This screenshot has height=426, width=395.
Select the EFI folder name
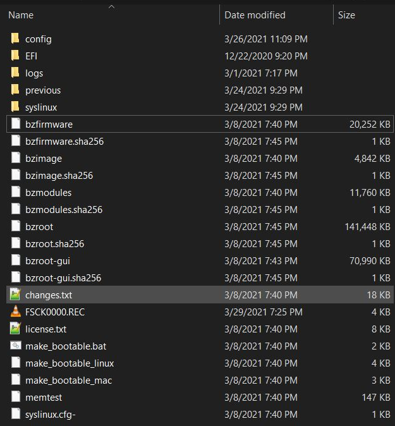[x=31, y=56]
